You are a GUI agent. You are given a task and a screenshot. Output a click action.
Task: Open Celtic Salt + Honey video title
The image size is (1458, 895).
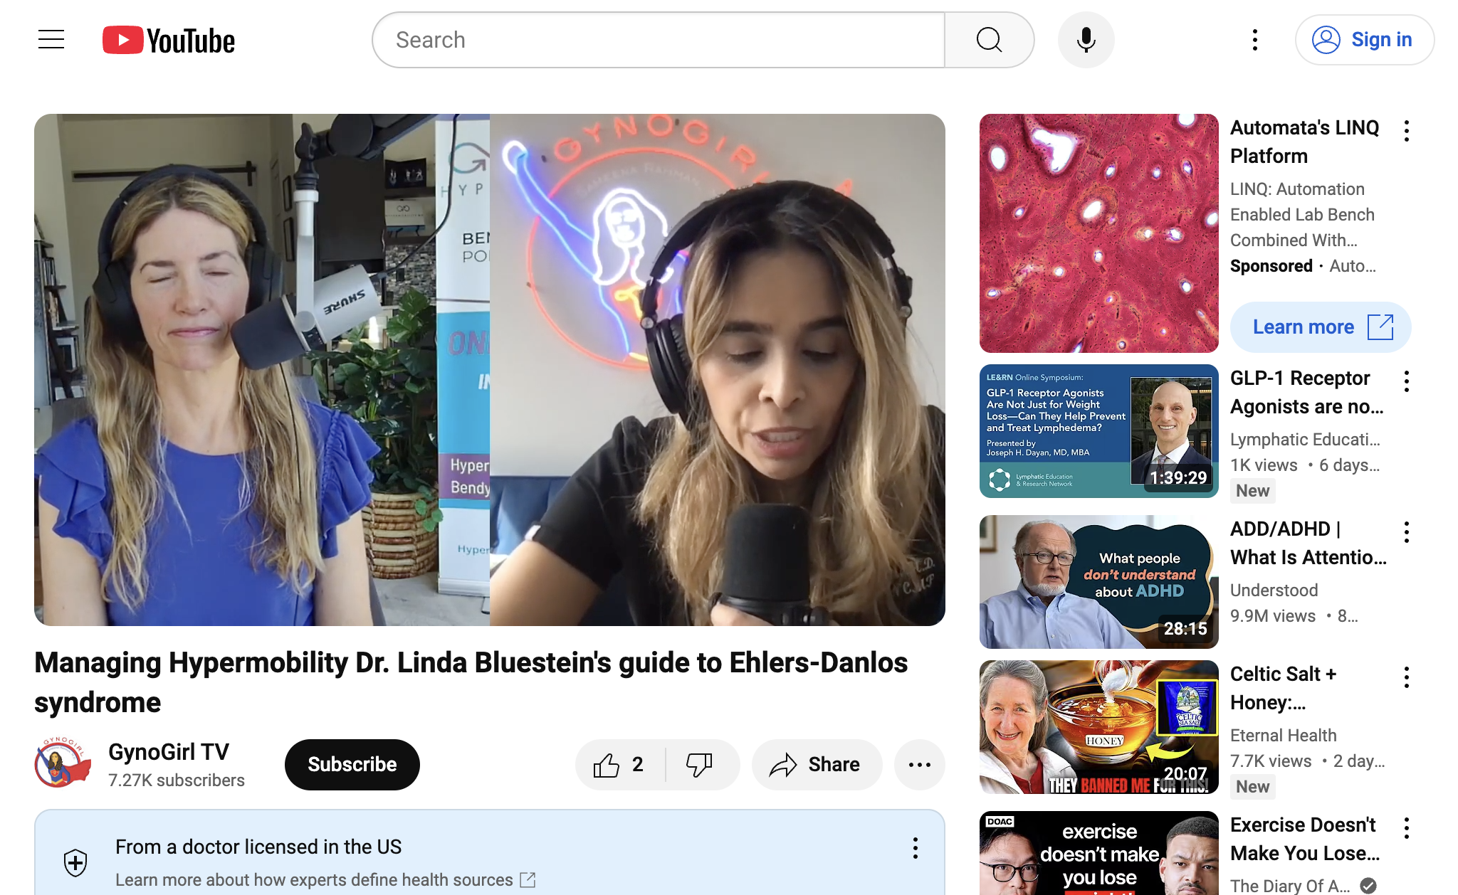click(1284, 688)
